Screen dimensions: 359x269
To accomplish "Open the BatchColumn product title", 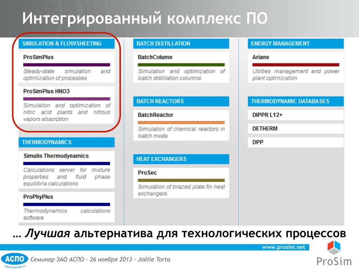I will click(155, 57).
